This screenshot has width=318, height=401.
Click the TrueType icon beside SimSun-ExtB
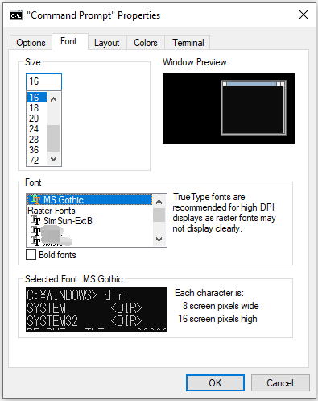(35, 221)
